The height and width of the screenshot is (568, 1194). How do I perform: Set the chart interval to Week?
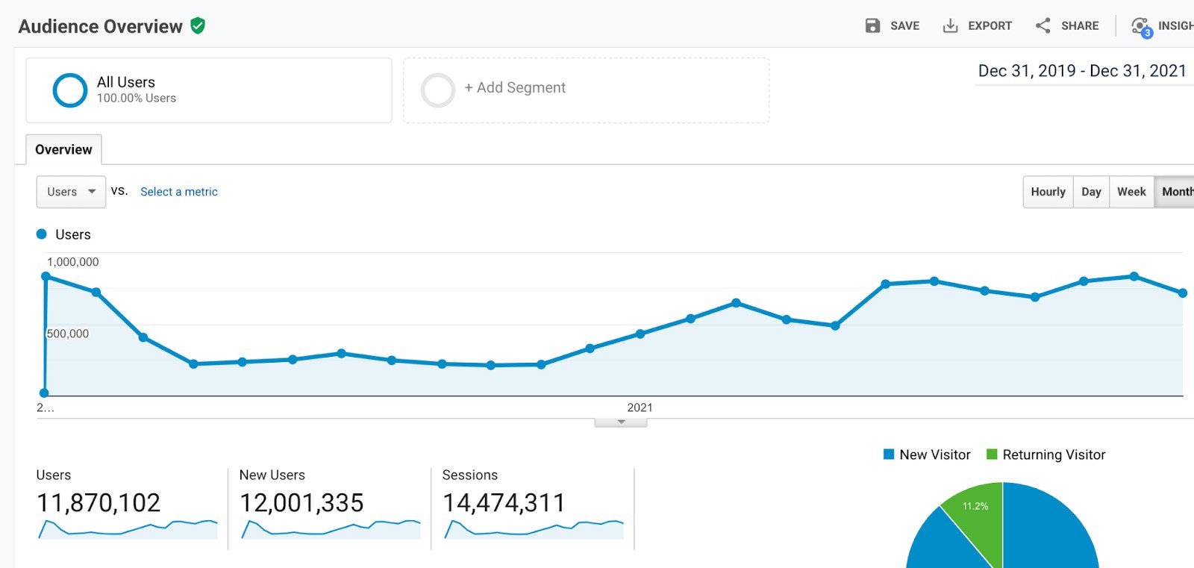(x=1131, y=192)
